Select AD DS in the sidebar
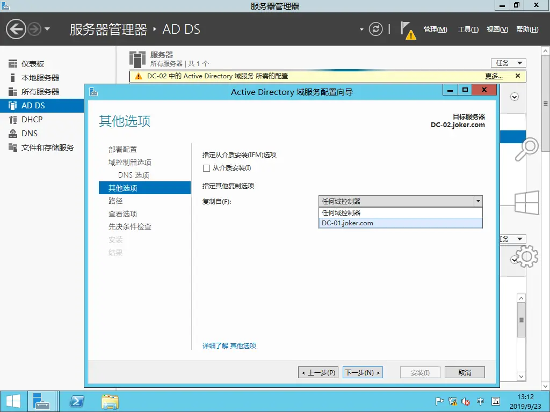The image size is (550, 412). (42, 106)
